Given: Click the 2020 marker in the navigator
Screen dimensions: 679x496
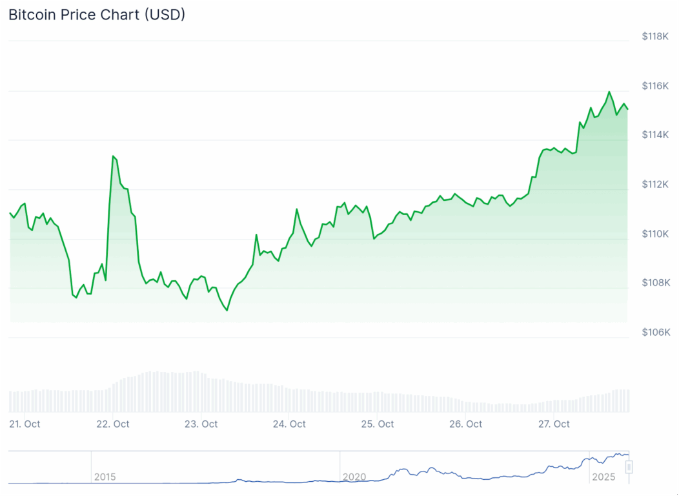Looking at the screenshot, I should point(354,477).
